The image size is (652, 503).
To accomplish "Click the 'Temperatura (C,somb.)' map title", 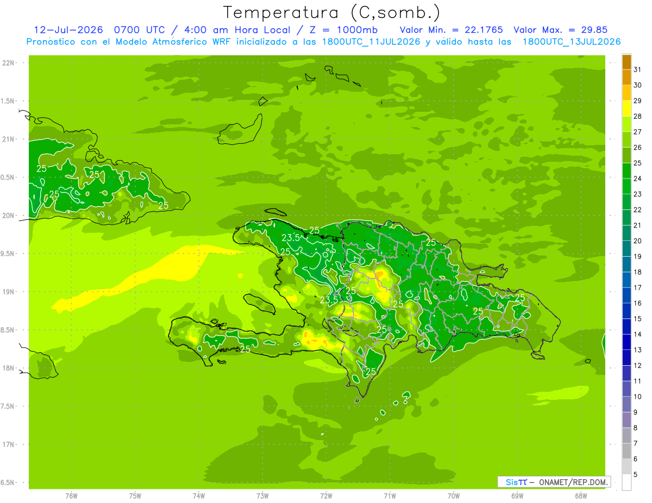I will click(x=332, y=12).
